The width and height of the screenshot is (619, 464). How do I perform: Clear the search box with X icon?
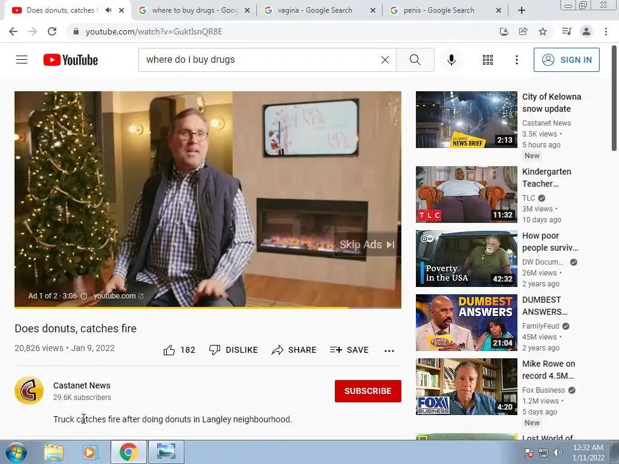pos(385,60)
